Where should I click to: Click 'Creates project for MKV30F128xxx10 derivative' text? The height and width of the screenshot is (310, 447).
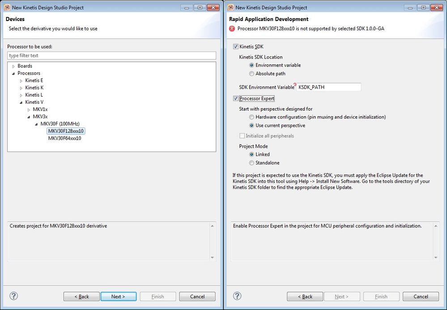[59, 226]
